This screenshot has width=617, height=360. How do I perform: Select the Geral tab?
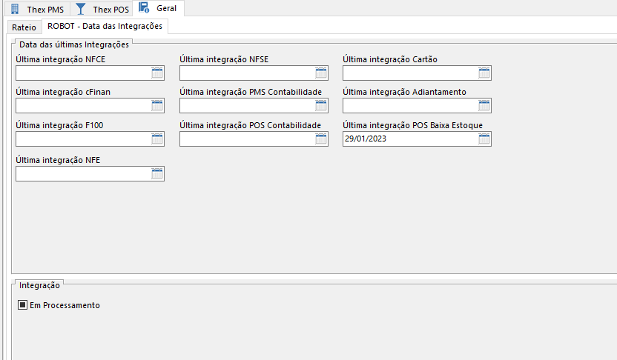coord(159,9)
